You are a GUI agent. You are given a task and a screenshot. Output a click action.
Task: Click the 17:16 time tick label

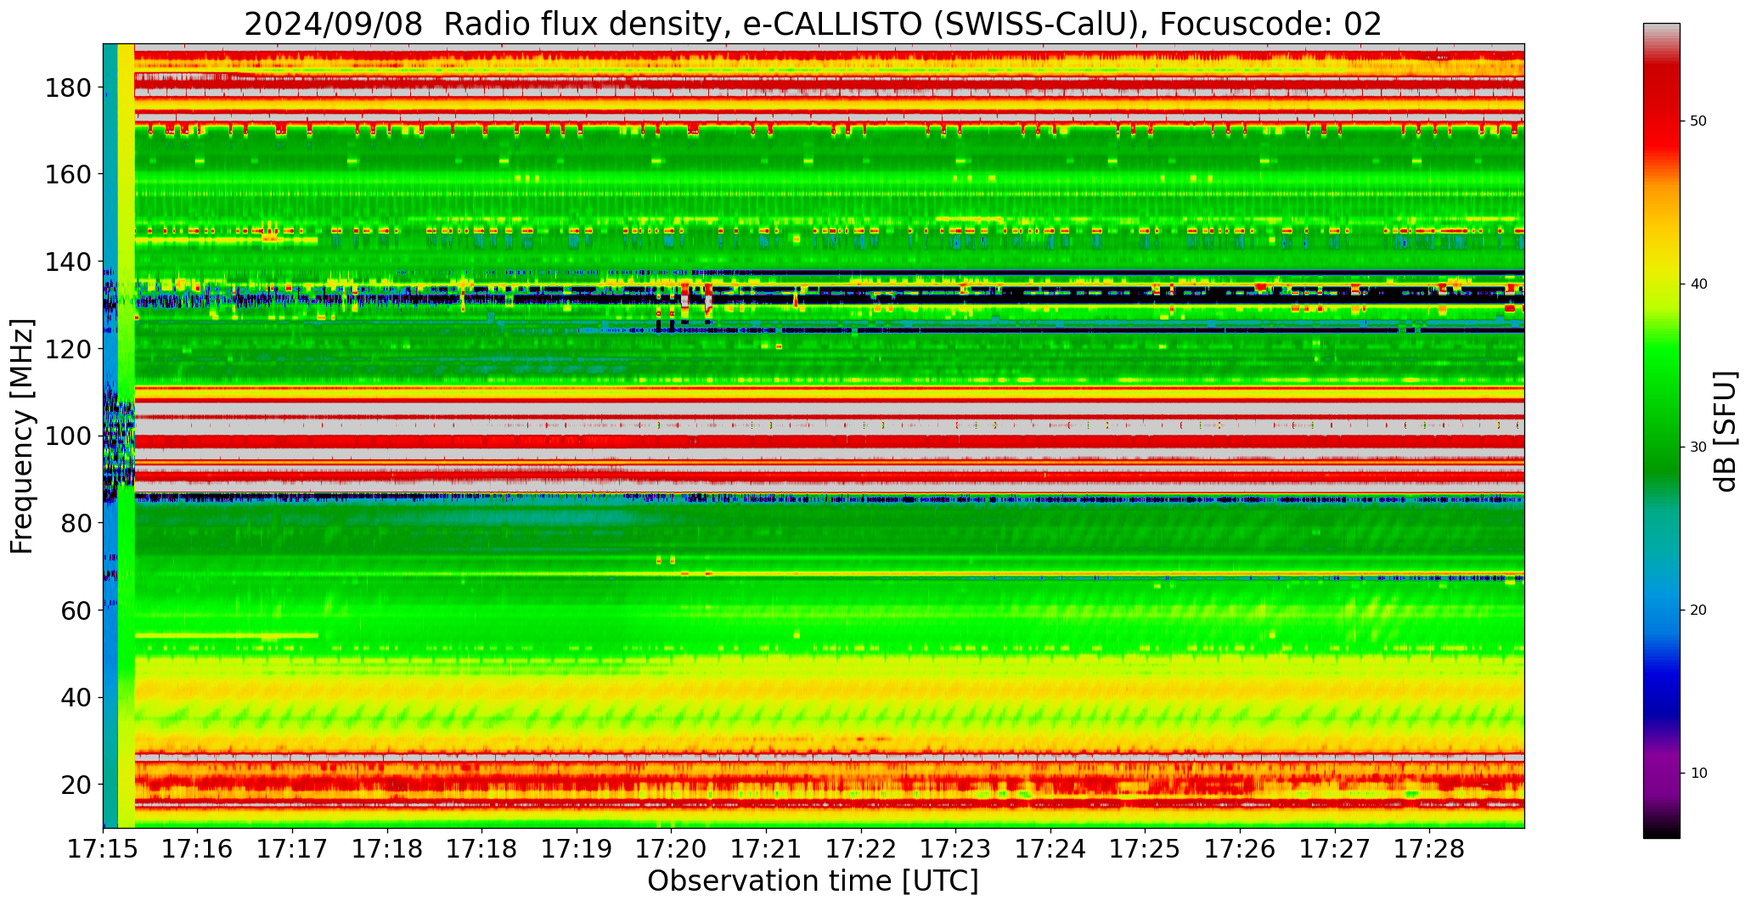(x=198, y=848)
